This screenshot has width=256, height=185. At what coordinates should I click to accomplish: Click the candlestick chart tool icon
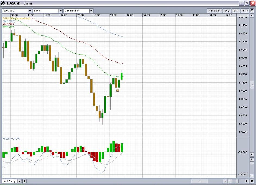coord(243,11)
